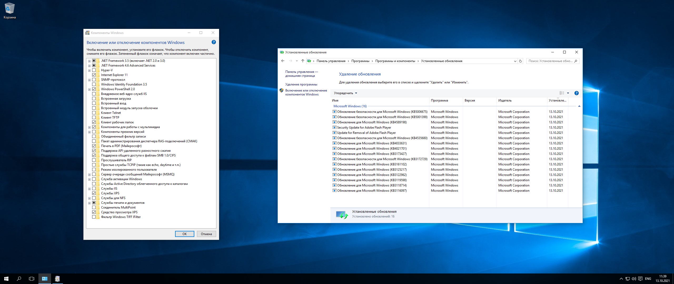Click the address bar location icon
Viewport: 674px width, 284px height.
(309, 61)
